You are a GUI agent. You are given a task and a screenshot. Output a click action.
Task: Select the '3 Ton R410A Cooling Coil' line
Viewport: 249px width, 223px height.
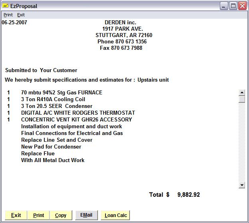[x=53, y=99]
